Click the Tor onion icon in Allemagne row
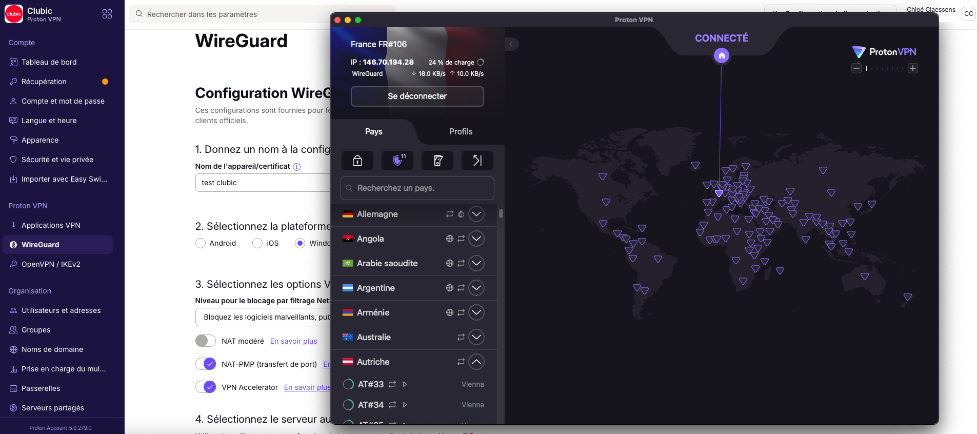Viewport: 977px width, 434px height. pyautogui.click(x=461, y=214)
